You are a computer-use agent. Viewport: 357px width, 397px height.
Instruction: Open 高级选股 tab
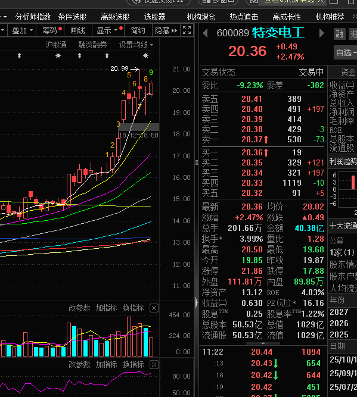pyautogui.click(x=115, y=17)
